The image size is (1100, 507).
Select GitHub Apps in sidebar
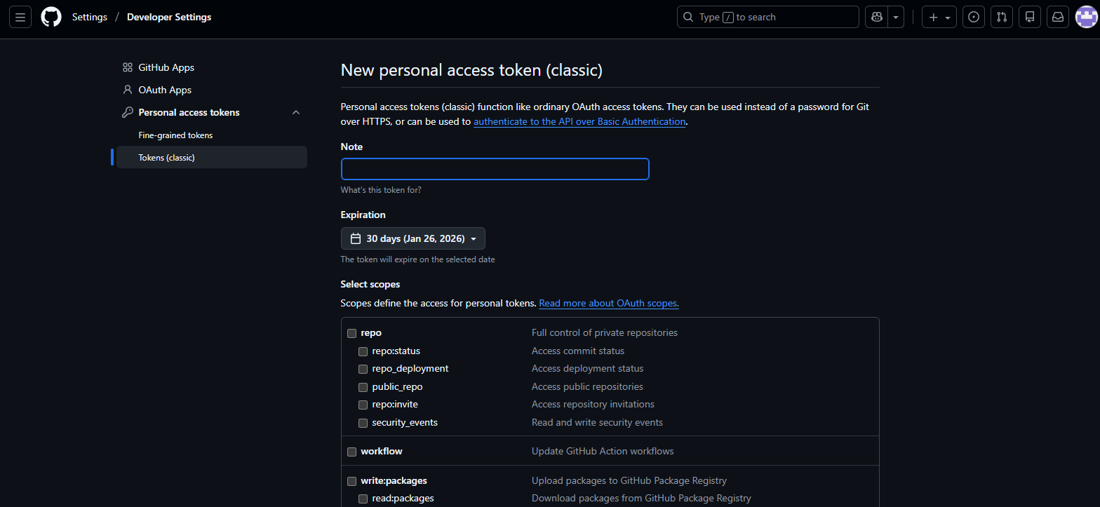(x=166, y=67)
